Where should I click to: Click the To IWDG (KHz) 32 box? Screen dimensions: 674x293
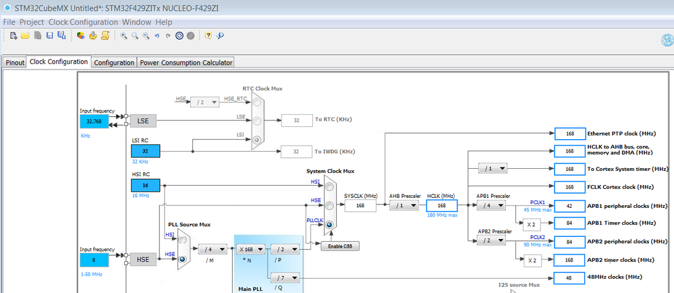(x=297, y=151)
